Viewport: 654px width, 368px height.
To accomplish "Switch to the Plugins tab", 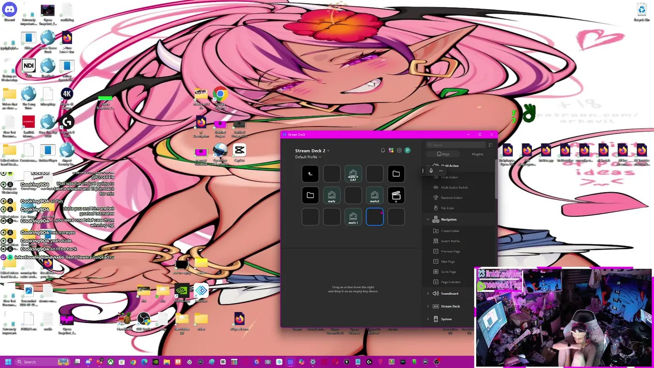I will pos(477,154).
